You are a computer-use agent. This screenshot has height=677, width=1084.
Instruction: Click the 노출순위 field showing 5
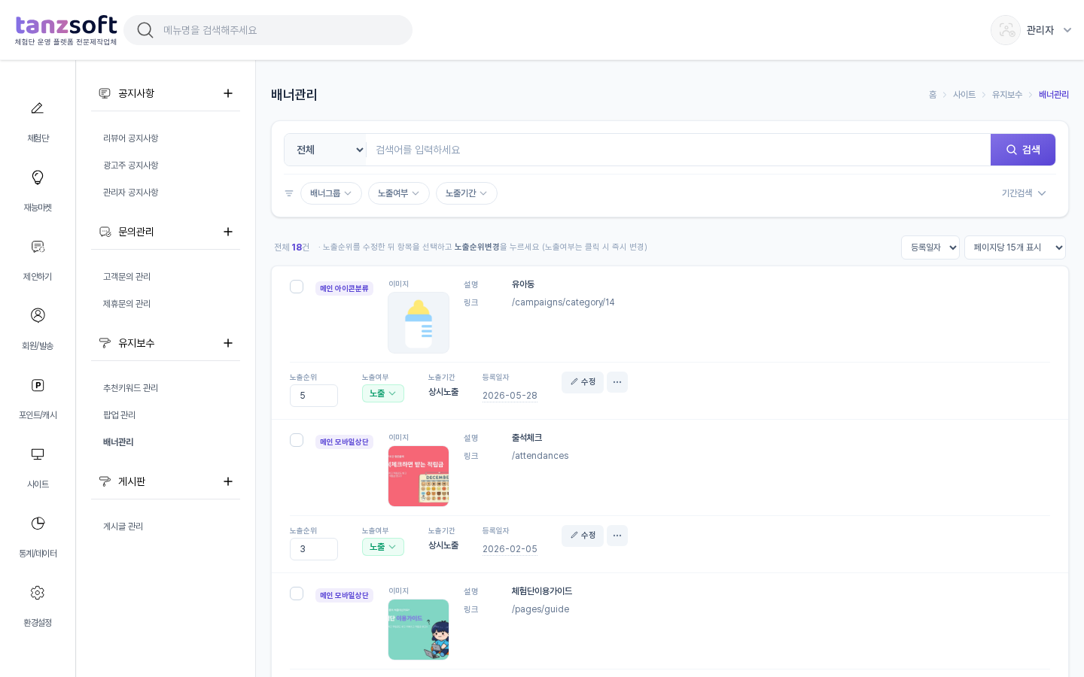(314, 396)
